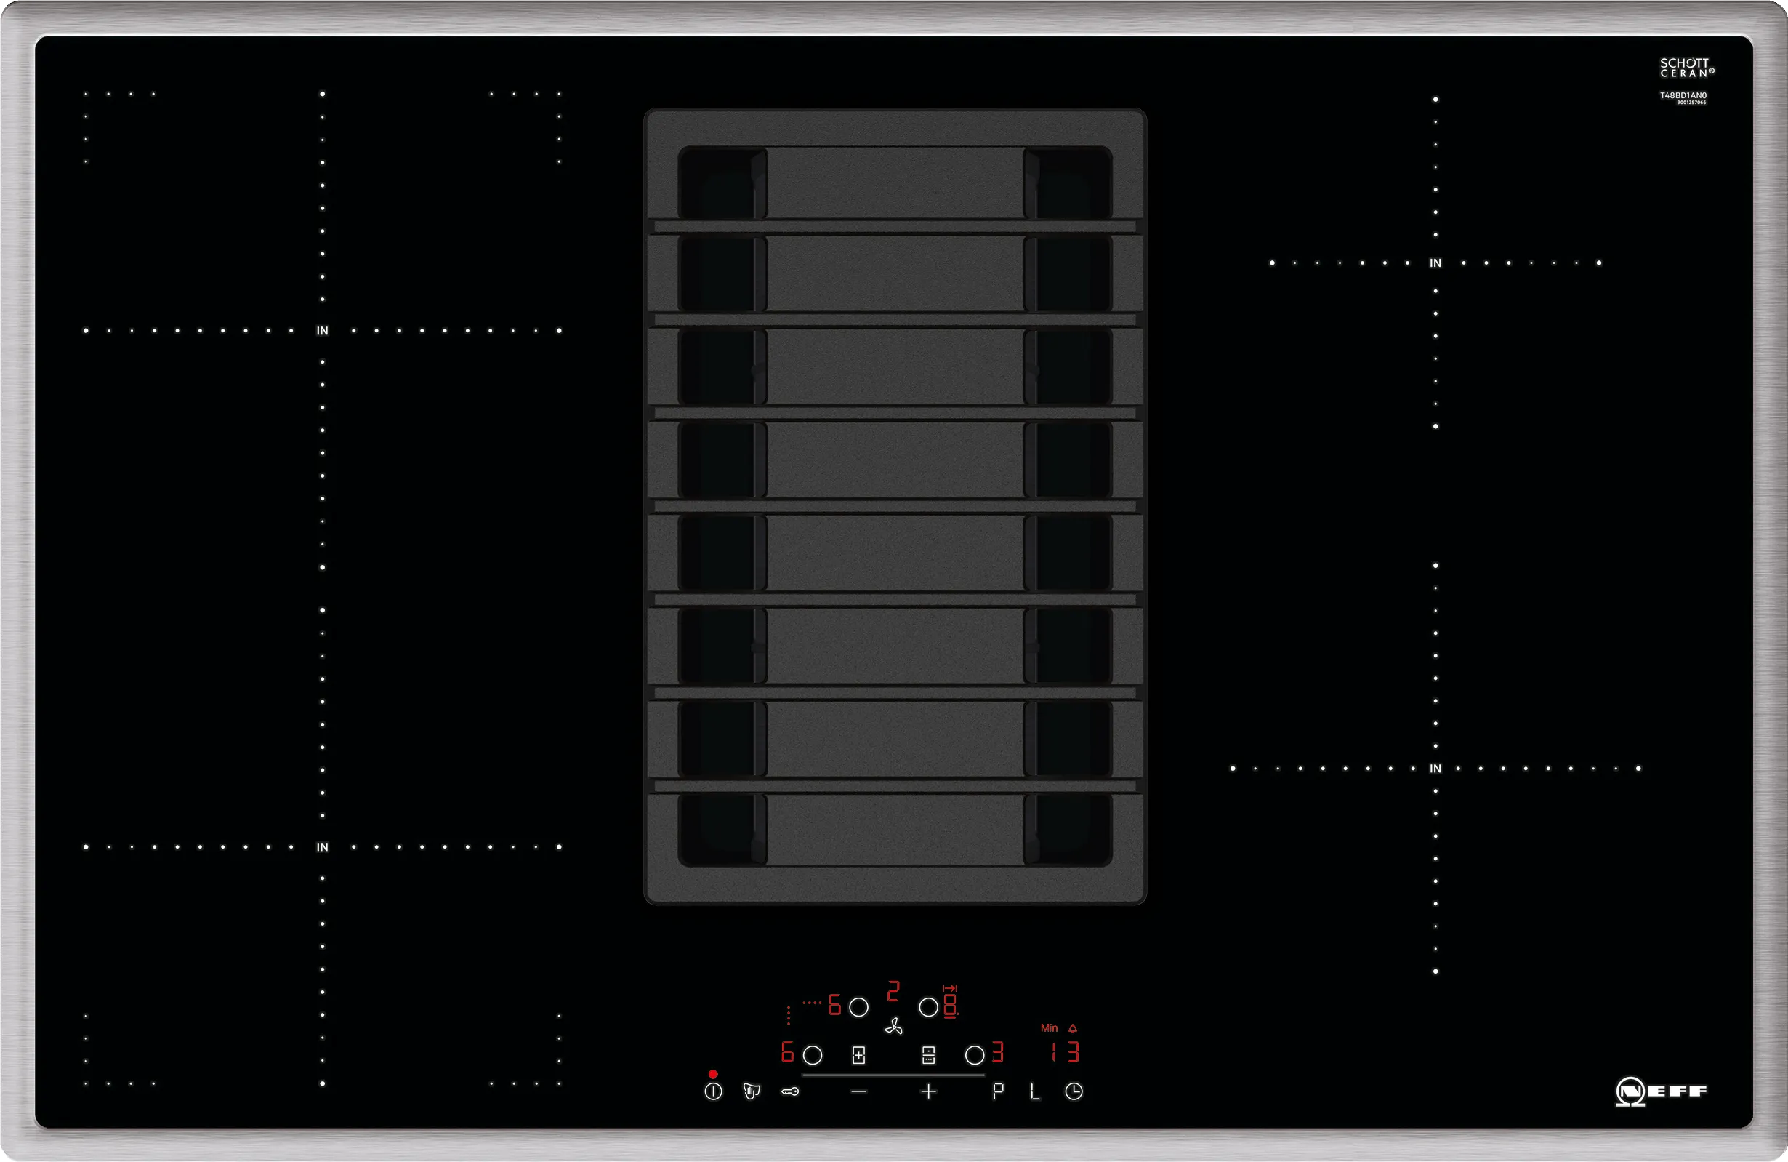
Task: Tap the red bell alarm indicator
Action: [1073, 1028]
